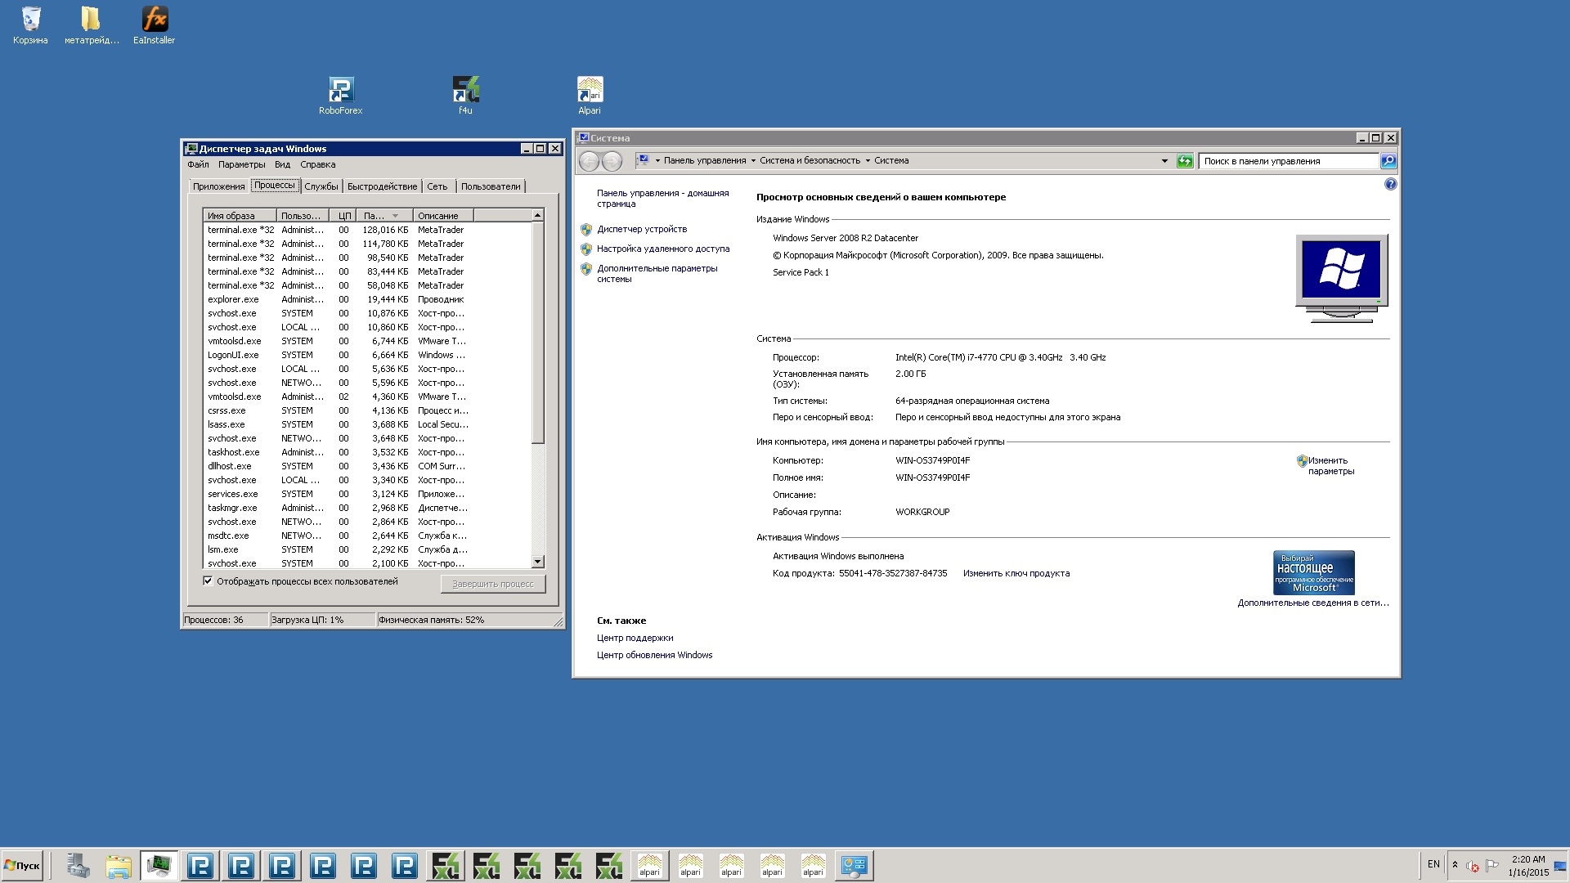The image size is (1570, 883).
Task: Select the explorer.exe process row
Action: point(367,299)
